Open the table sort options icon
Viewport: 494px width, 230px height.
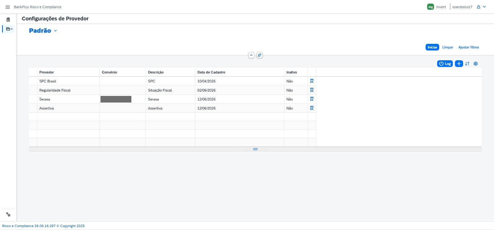[x=467, y=64]
